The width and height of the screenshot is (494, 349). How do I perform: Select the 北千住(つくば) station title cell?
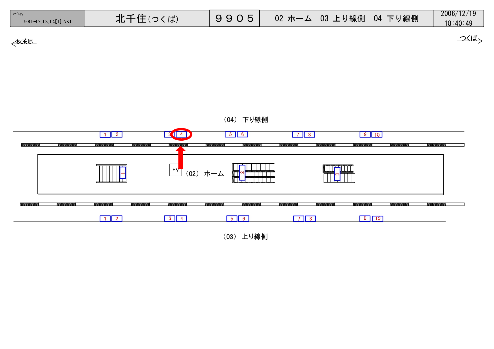point(147,19)
